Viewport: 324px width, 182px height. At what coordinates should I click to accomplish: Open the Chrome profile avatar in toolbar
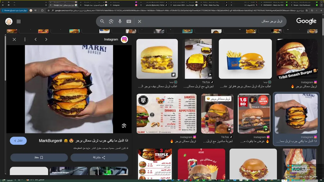tap(31, 10)
